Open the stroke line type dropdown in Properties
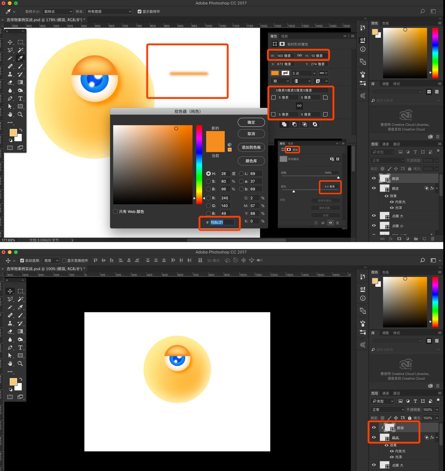 (x=323, y=73)
